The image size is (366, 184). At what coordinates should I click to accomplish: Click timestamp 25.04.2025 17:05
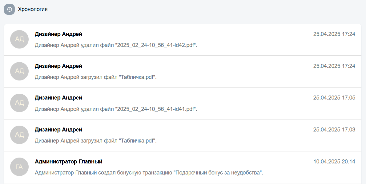334,98
